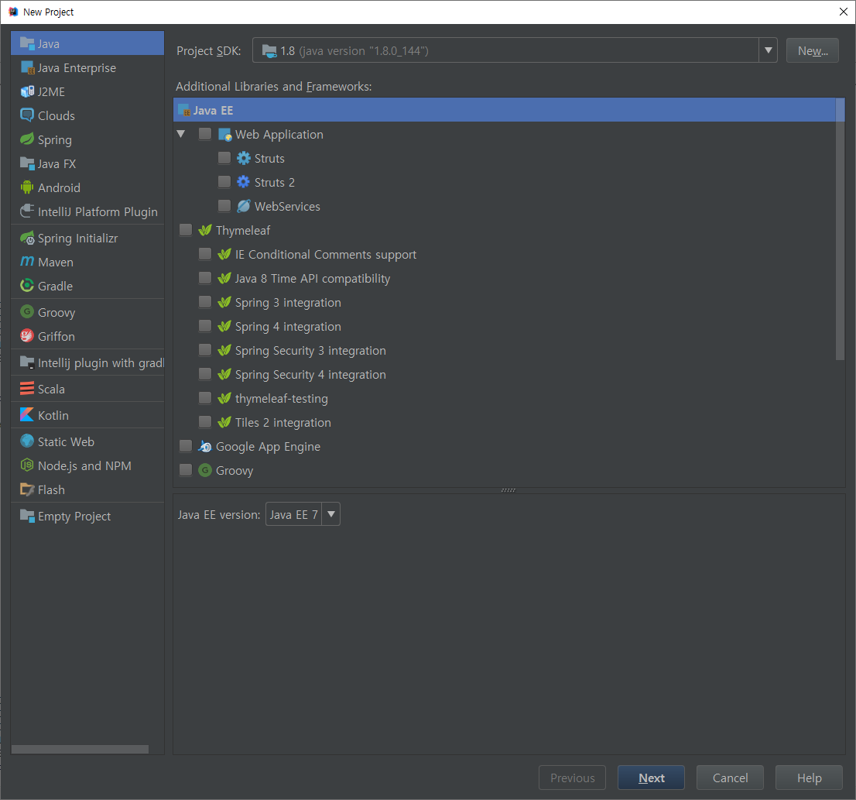
Task: Select Intellij plugin with gradle entry
Action: [x=87, y=362]
